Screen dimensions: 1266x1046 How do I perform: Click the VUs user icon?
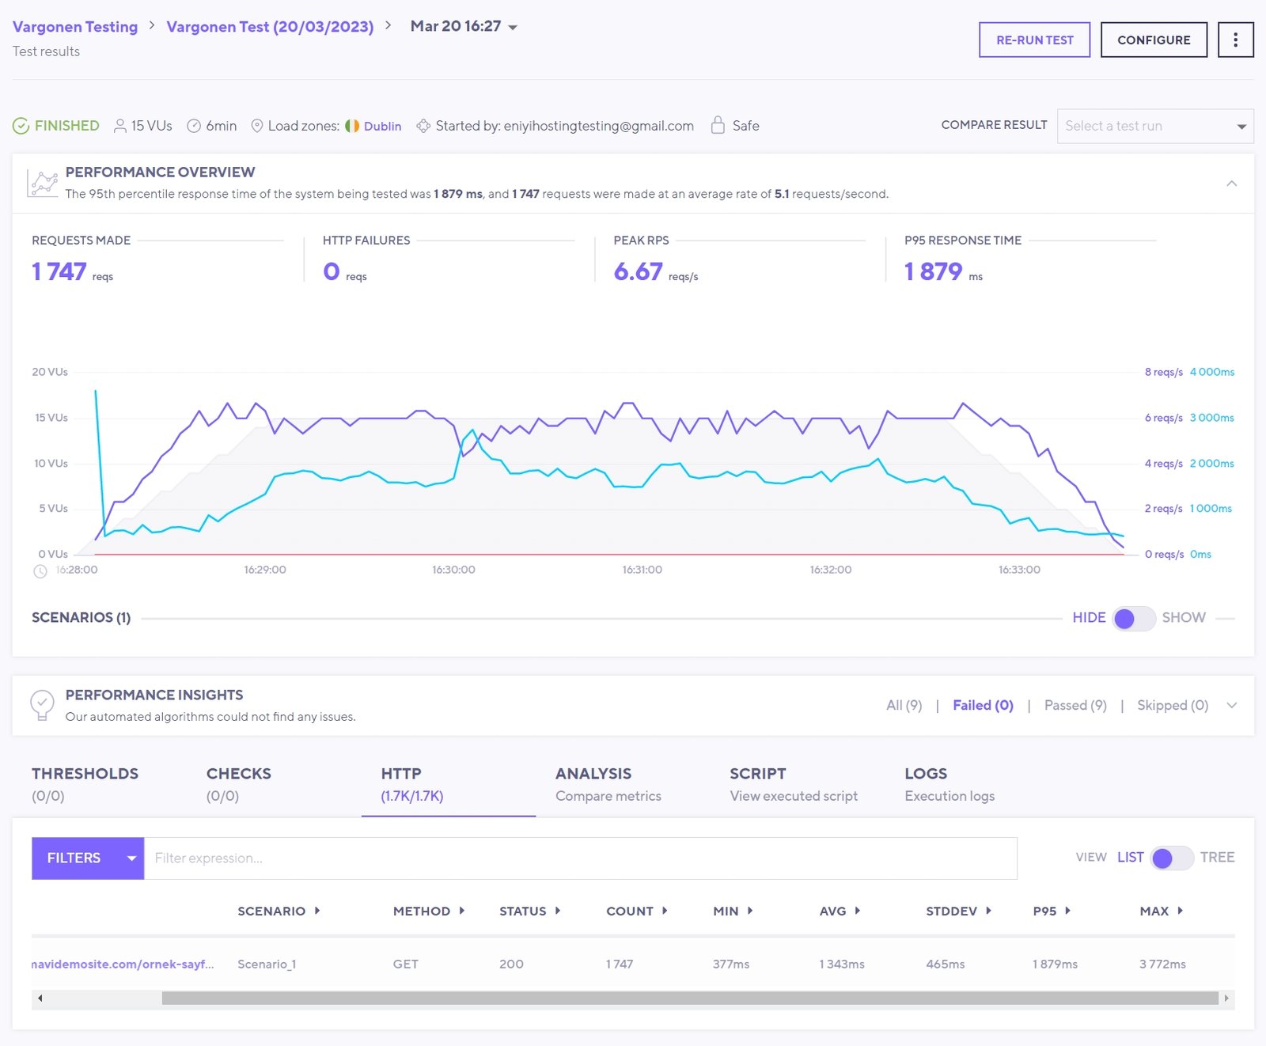coord(120,126)
